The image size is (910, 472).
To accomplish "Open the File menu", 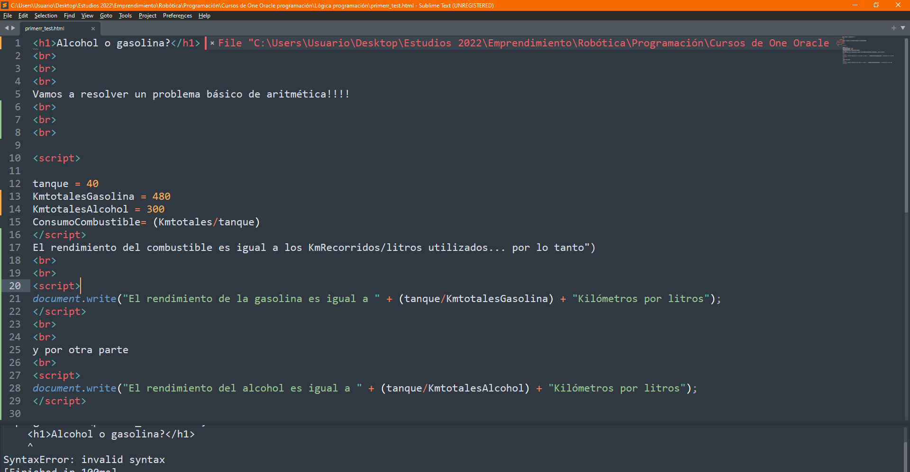I will [x=8, y=16].
